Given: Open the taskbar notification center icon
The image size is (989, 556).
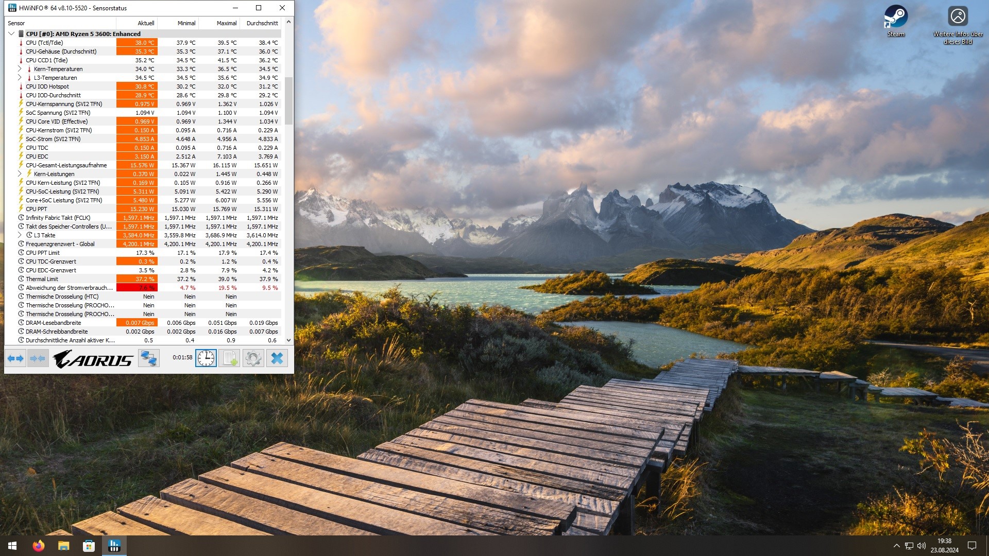Looking at the screenshot, I should click(x=972, y=546).
